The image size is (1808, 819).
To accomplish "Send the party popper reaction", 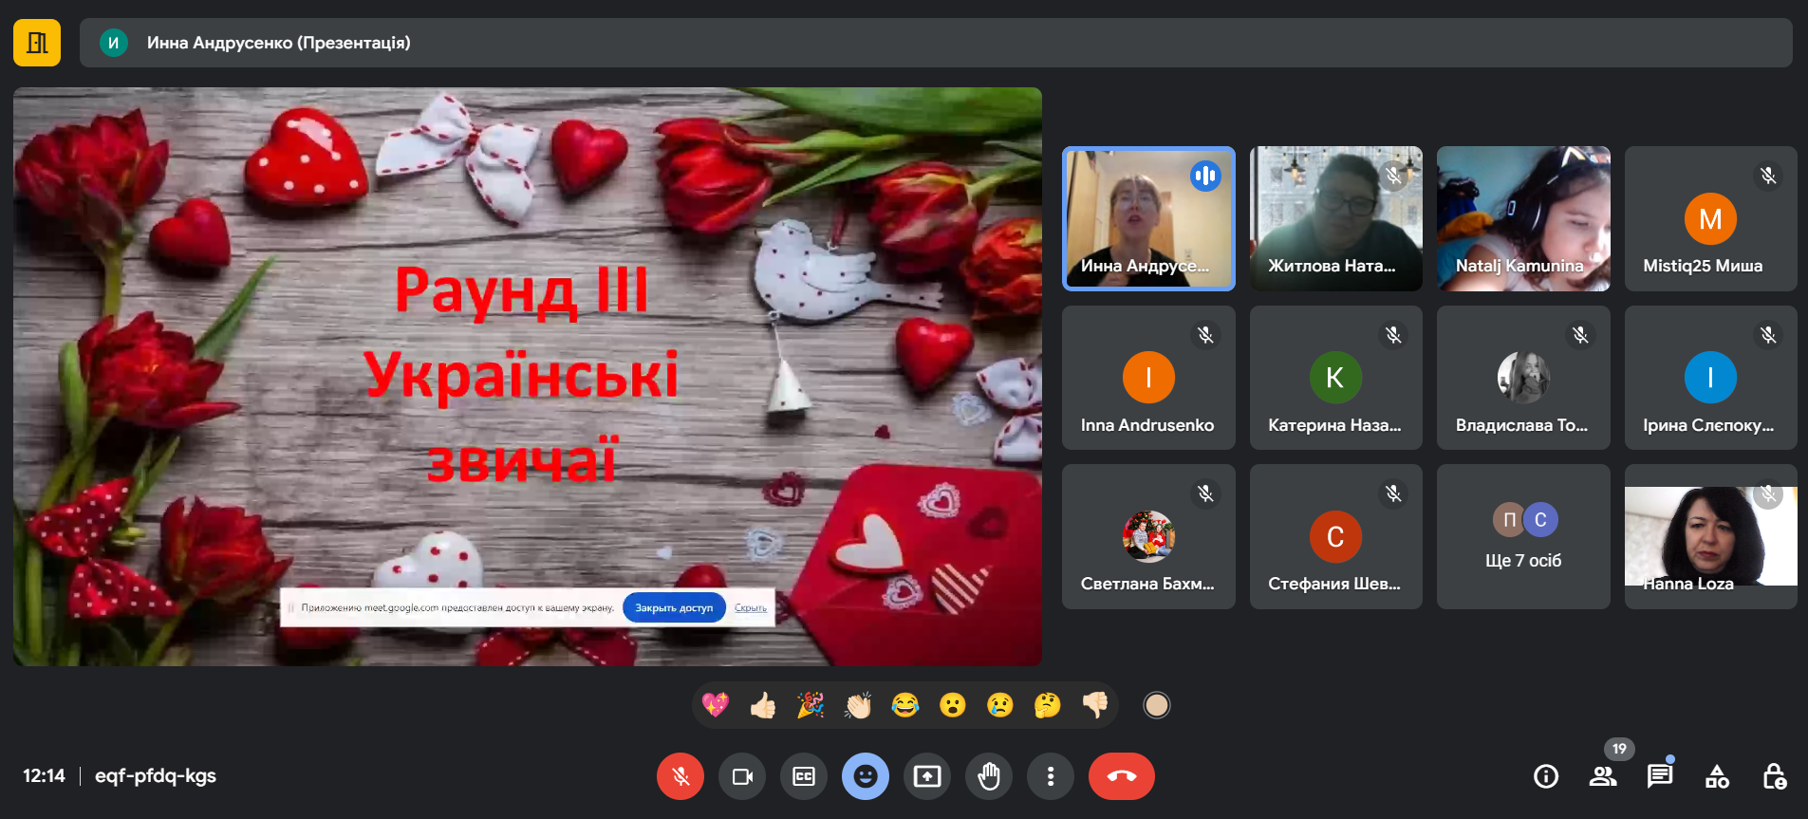I will point(811,705).
